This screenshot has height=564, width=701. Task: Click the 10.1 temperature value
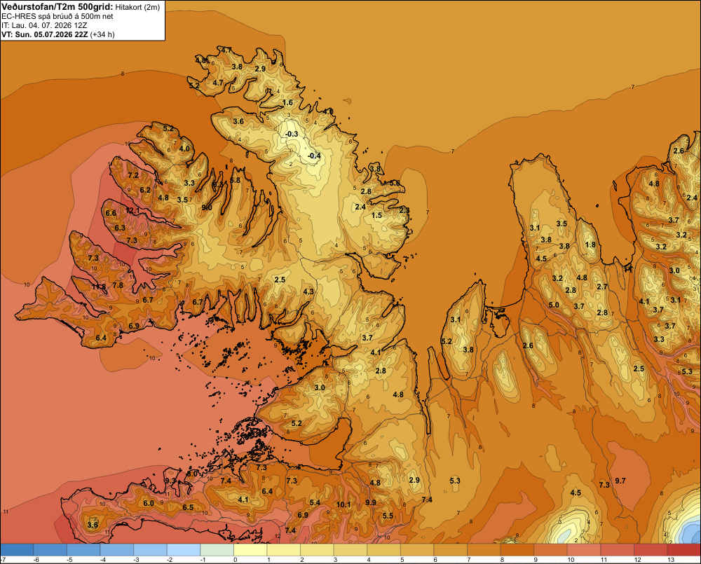pos(343,504)
